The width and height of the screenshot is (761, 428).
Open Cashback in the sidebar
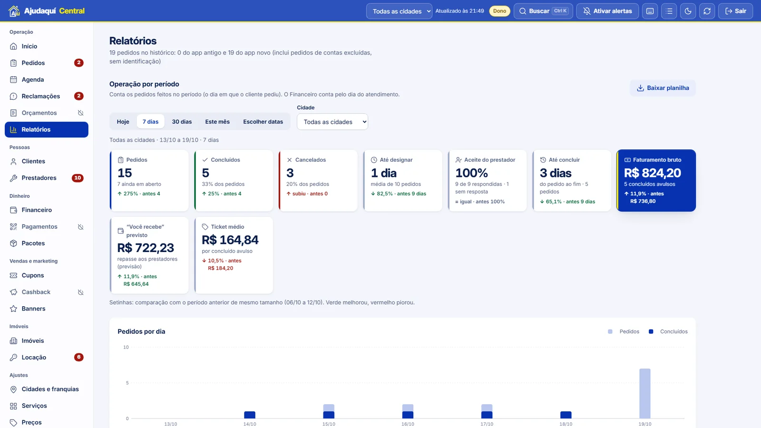[x=47, y=292]
